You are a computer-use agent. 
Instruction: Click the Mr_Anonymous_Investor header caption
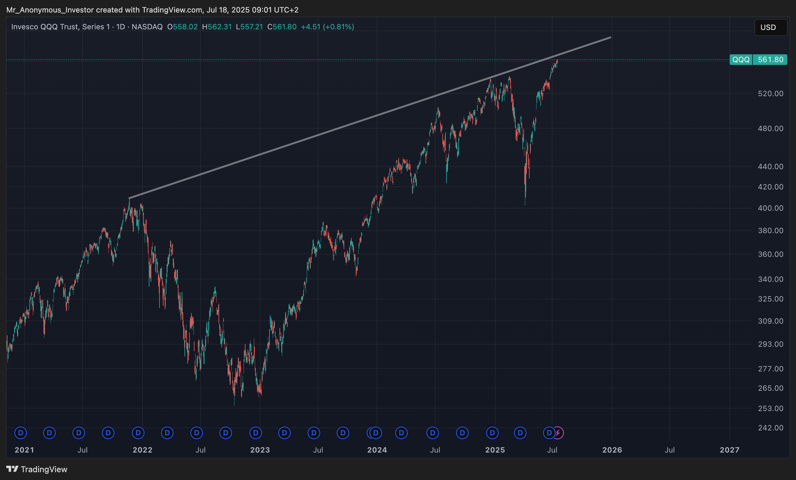(x=152, y=10)
